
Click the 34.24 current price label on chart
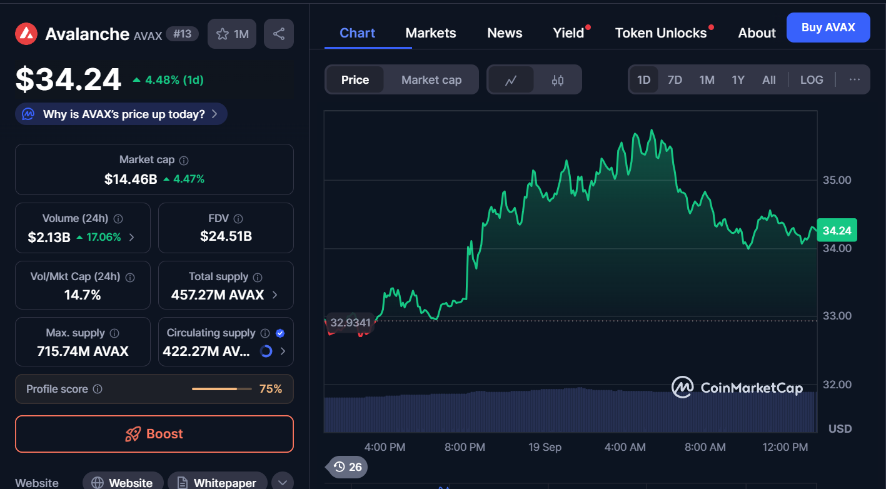837,231
